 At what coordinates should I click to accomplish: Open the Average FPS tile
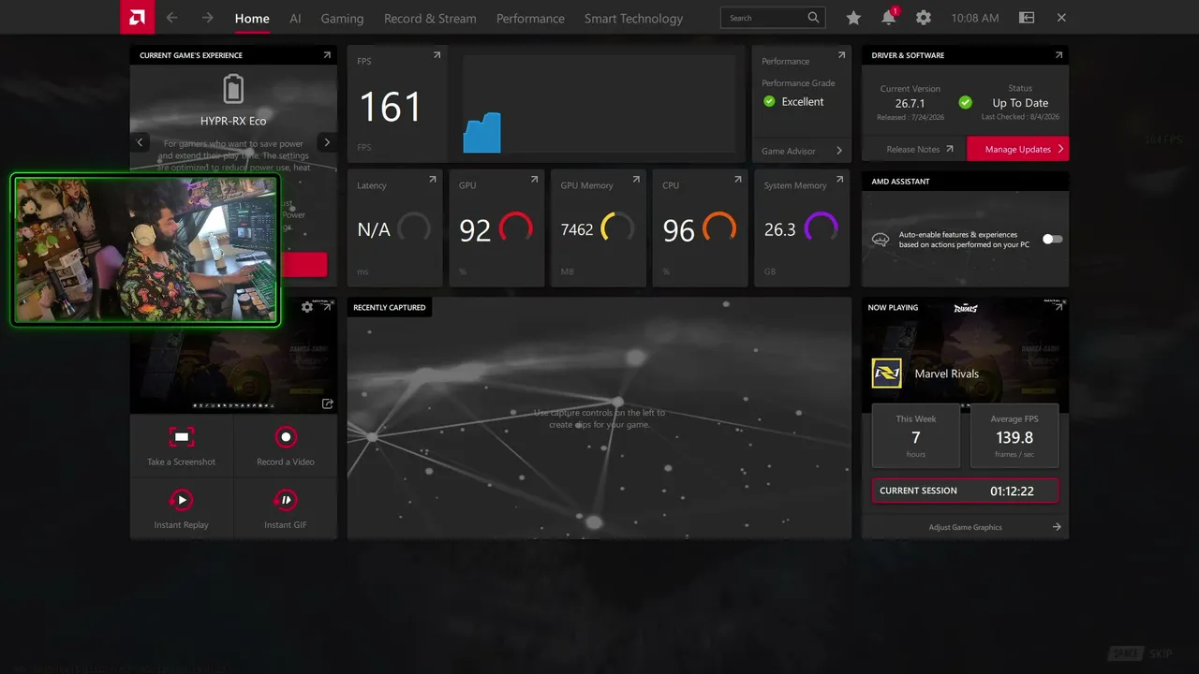pos(1014,435)
